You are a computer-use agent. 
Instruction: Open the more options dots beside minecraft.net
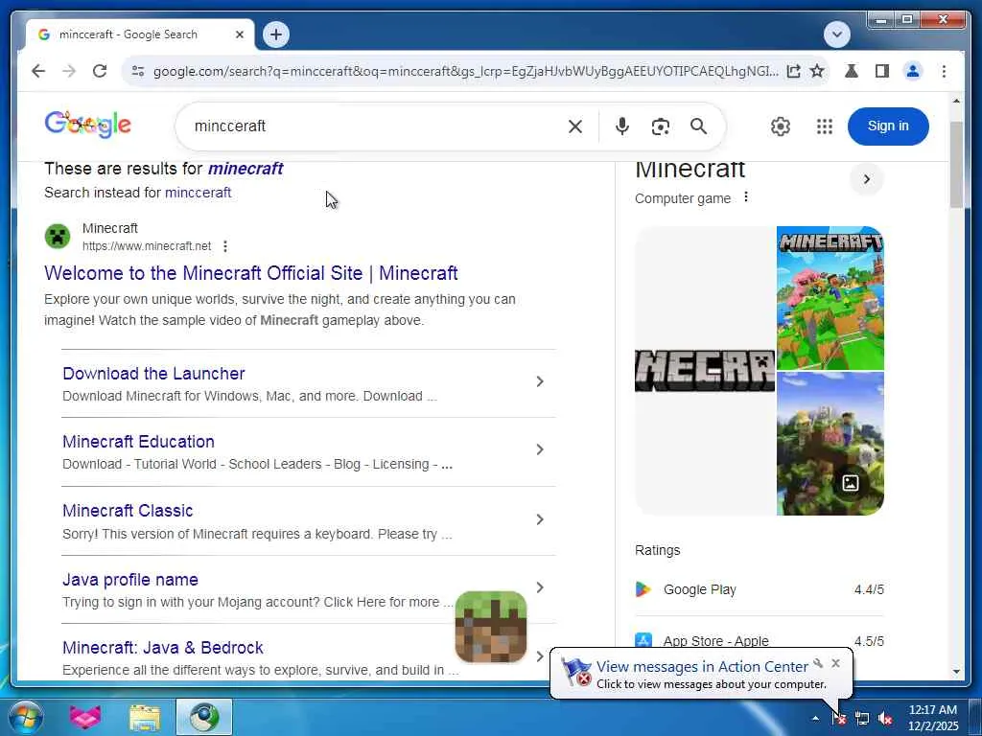[x=224, y=246]
